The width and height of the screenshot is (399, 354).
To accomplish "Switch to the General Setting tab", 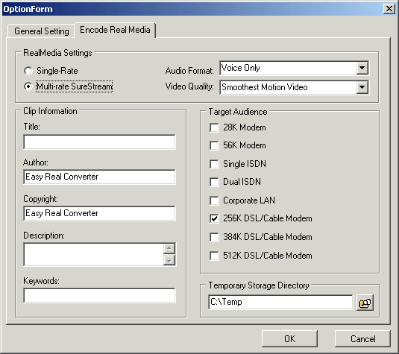I will tap(42, 31).
